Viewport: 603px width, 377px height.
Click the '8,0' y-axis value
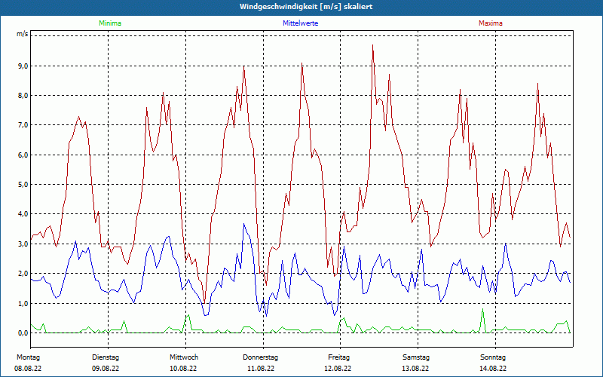click(x=23, y=96)
